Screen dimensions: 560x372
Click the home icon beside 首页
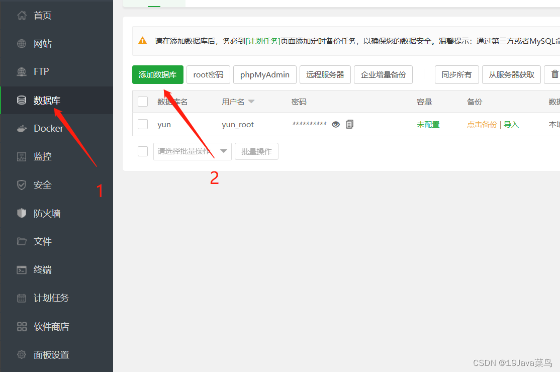(22, 16)
